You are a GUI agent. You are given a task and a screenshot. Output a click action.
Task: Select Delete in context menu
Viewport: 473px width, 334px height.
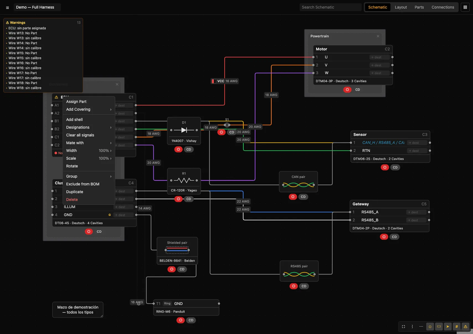pyautogui.click(x=89, y=200)
